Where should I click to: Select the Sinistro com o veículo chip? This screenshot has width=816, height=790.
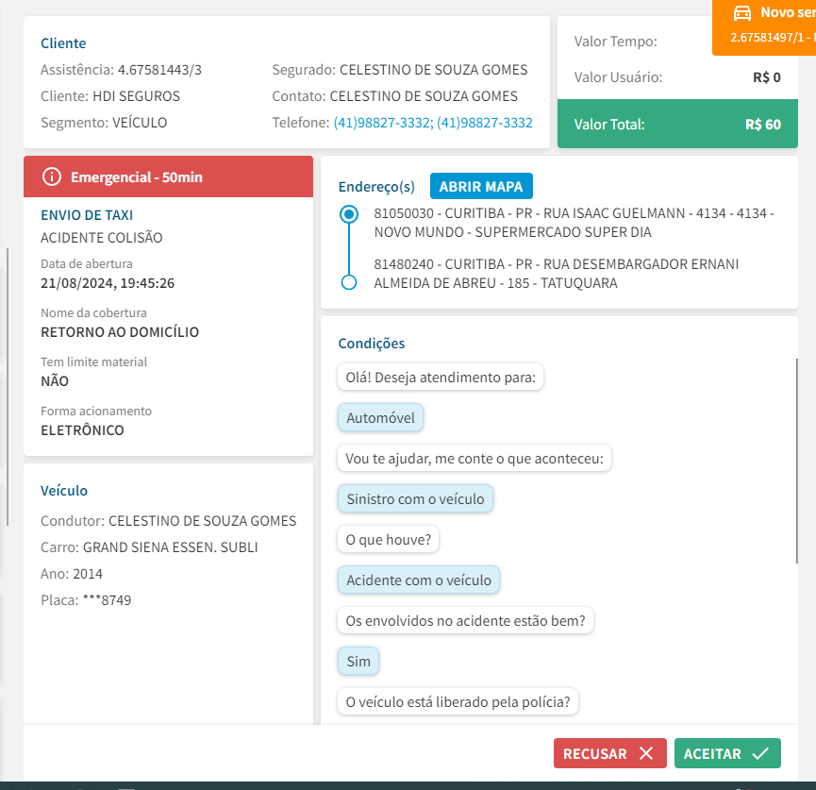[415, 499]
